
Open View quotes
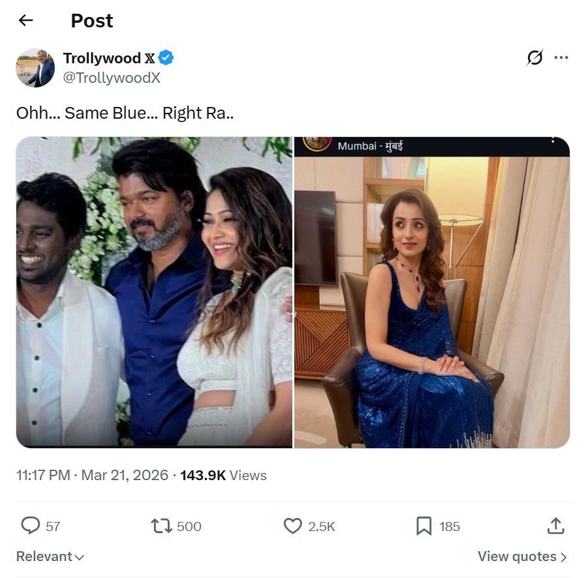click(x=522, y=556)
